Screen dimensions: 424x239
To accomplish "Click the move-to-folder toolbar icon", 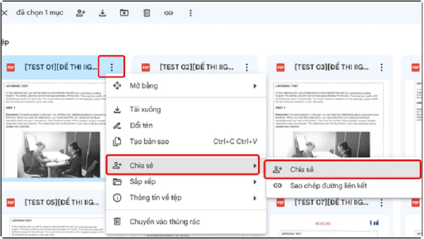I will [x=124, y=13].
